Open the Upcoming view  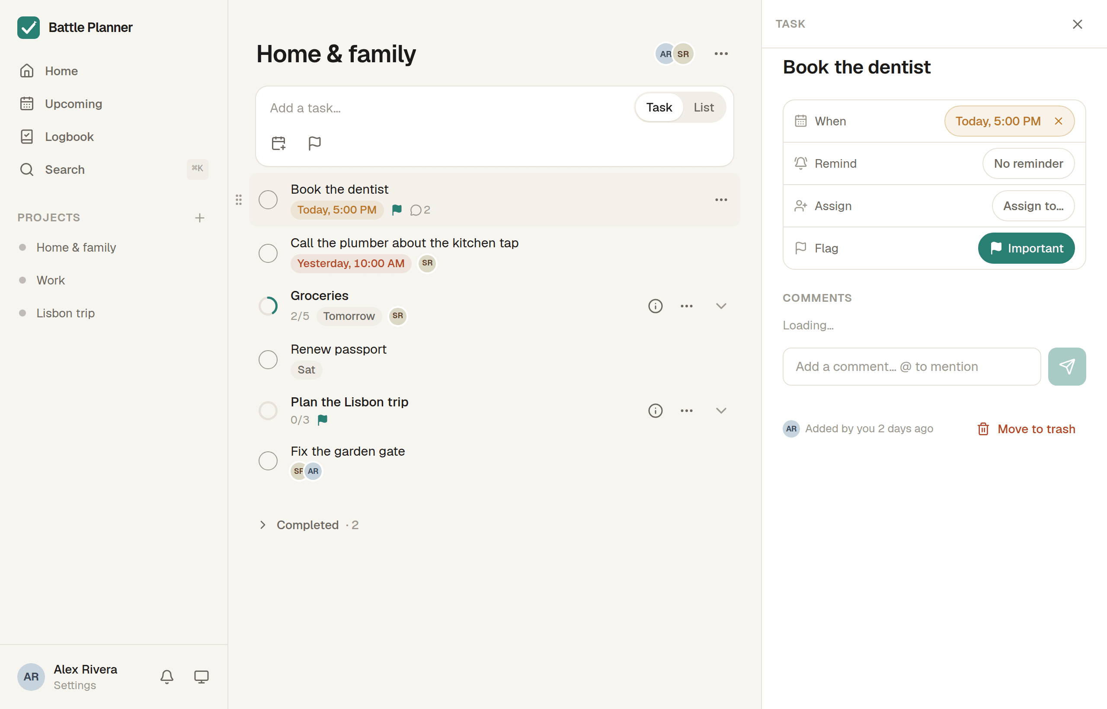point(114,104)
